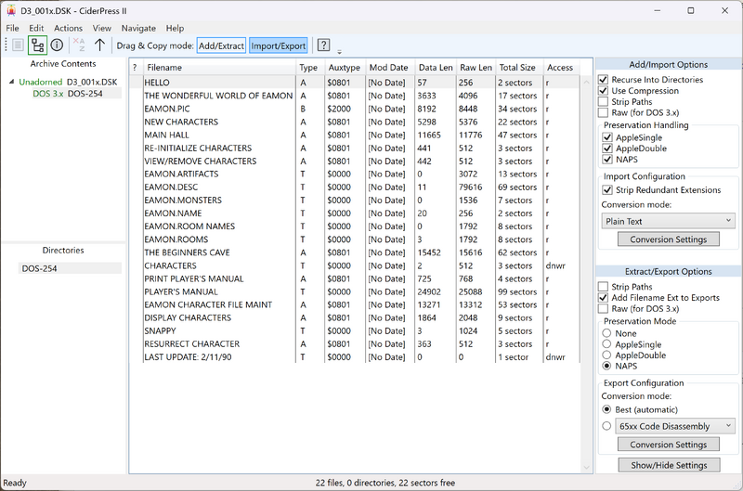This screenshot has height=491, width=743.
Task: Open the Actions menu
Action: (68, 28)
